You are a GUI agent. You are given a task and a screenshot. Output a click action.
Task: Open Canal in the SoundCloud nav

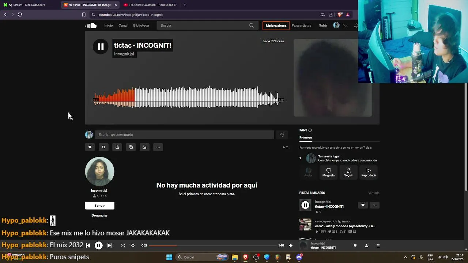click(123, 26)
